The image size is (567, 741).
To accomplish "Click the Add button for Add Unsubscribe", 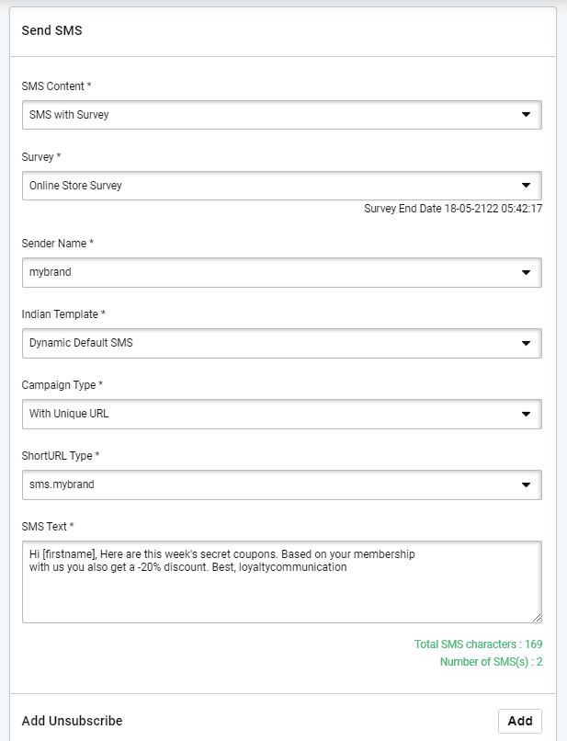I will [520, 721].
